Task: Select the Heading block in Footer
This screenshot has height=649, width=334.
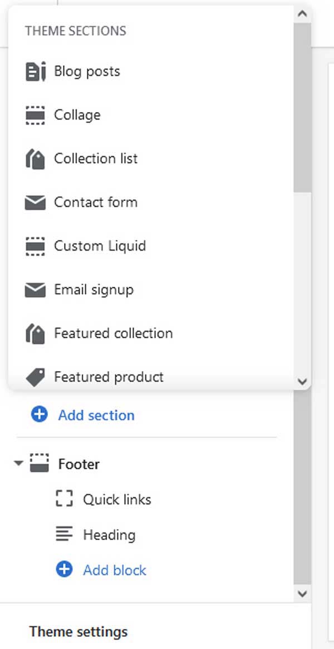Action: 110,535
